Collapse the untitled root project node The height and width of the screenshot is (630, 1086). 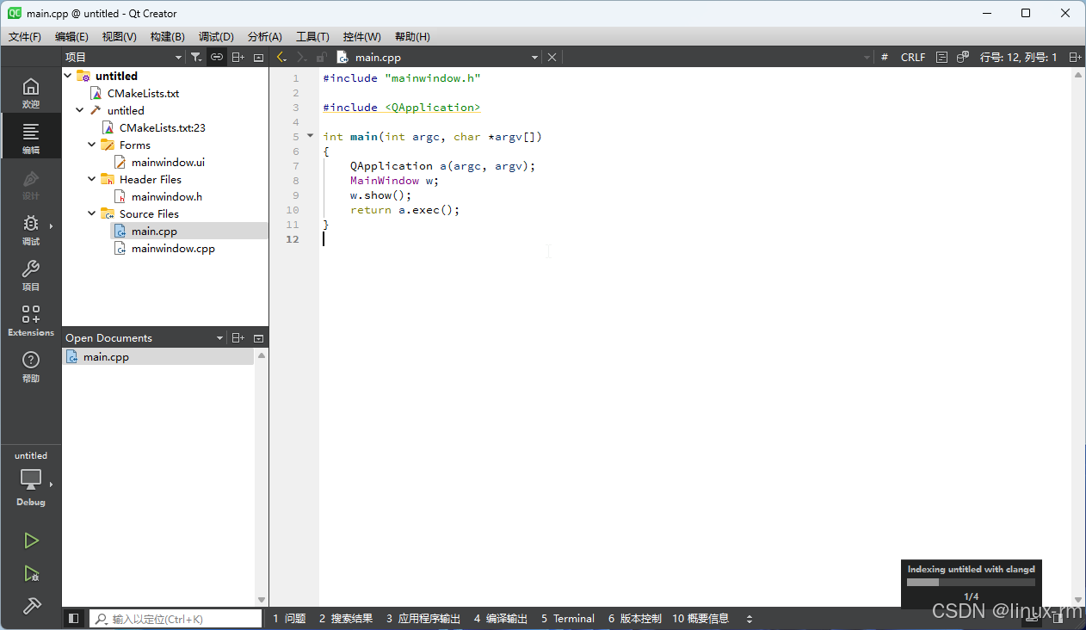68,76
